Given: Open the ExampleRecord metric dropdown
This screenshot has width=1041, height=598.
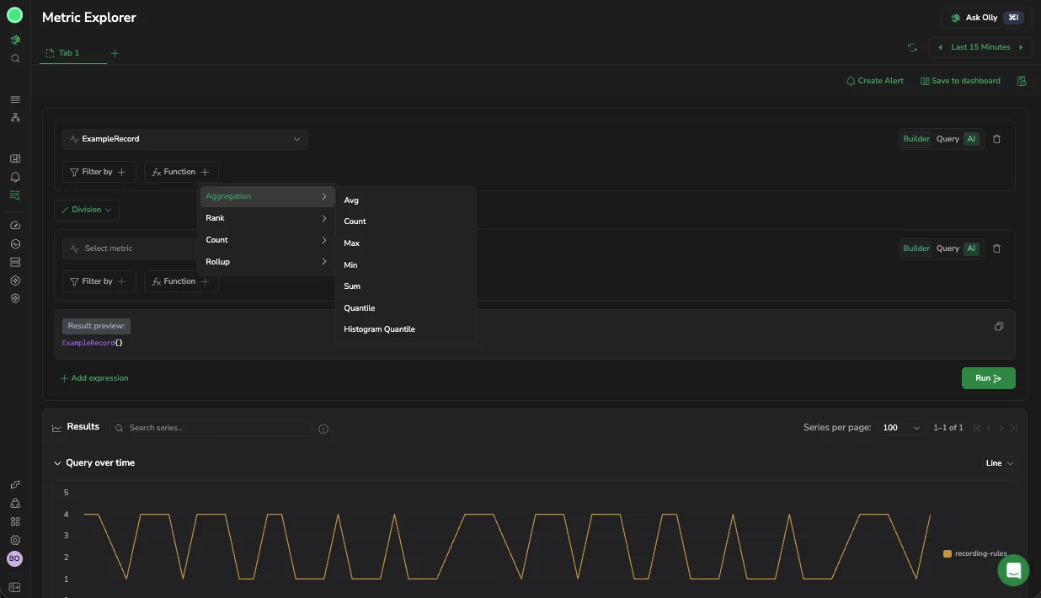Looking at the screenshot, I should (x=185, y=139).
